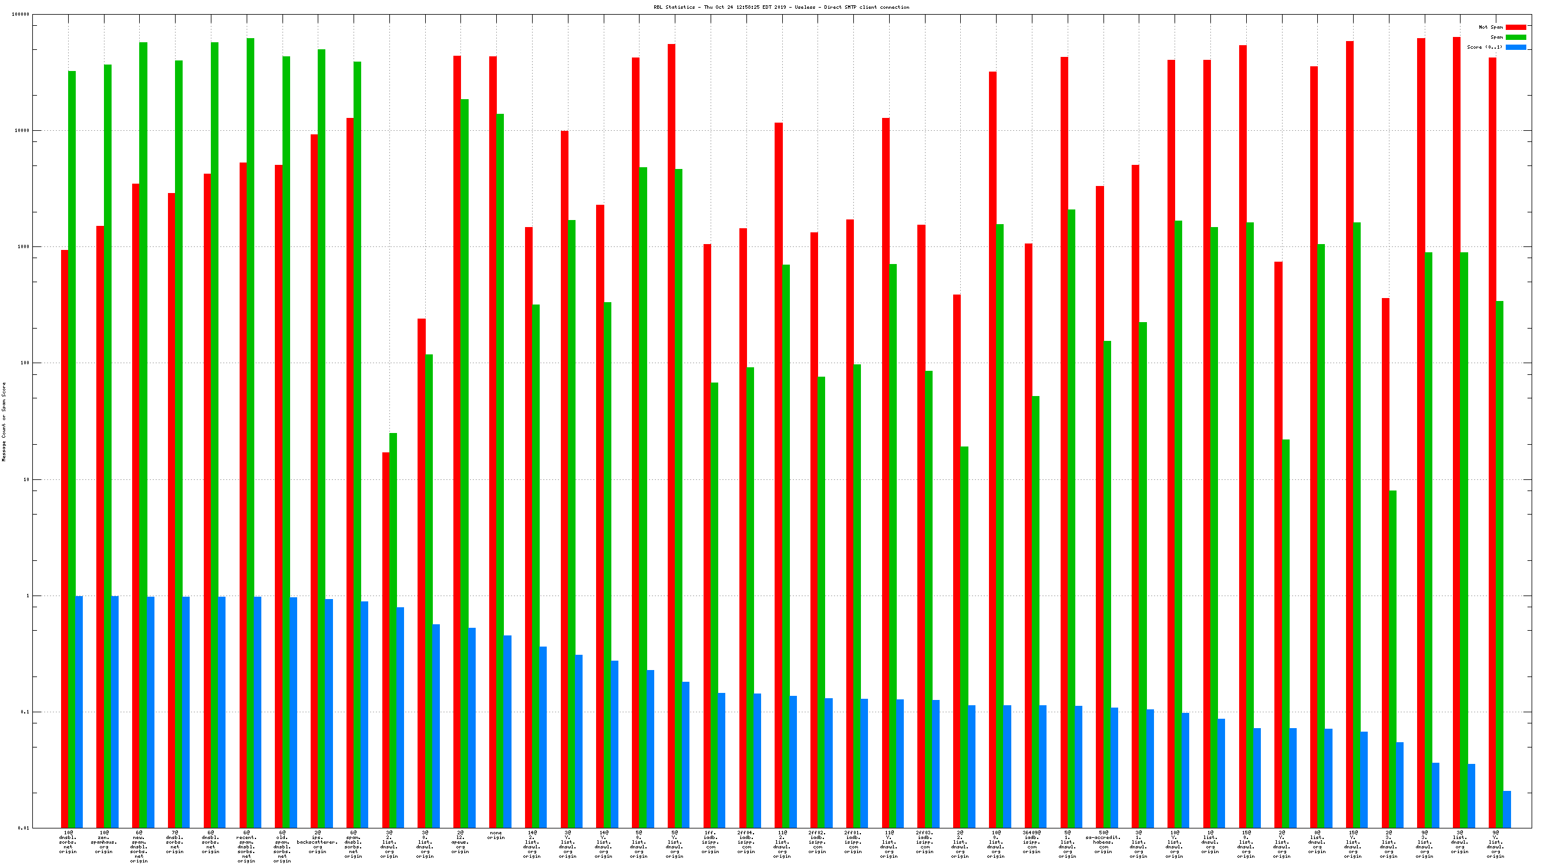
Task: Click the 0.01 y-axis tick label
Action: click(x=23, y=828)
